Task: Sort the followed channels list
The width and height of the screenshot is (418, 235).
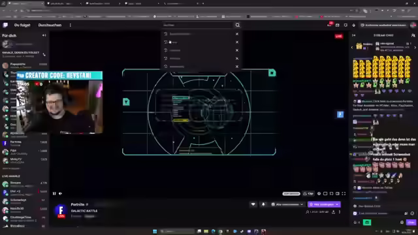Action: pyautogui.click(x=44, y=55)
